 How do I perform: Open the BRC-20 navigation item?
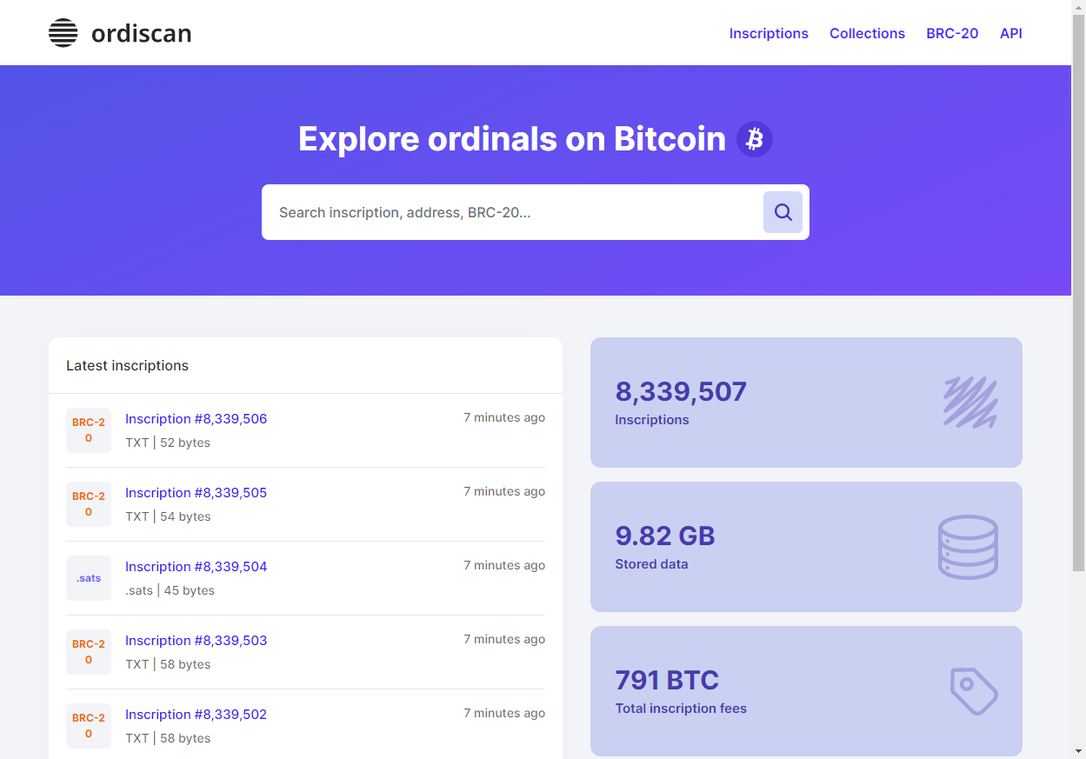[x=952, y=33]
